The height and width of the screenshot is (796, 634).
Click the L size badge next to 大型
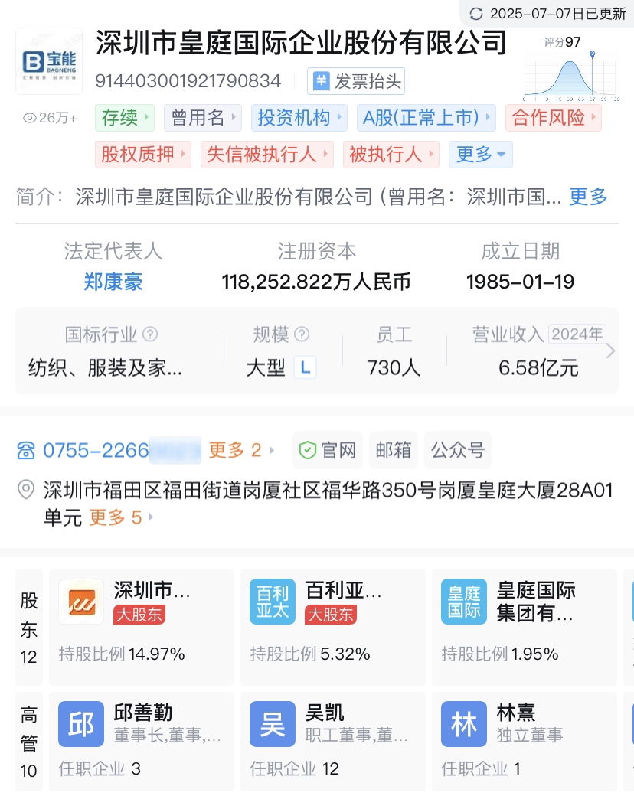tap(306, 367)
